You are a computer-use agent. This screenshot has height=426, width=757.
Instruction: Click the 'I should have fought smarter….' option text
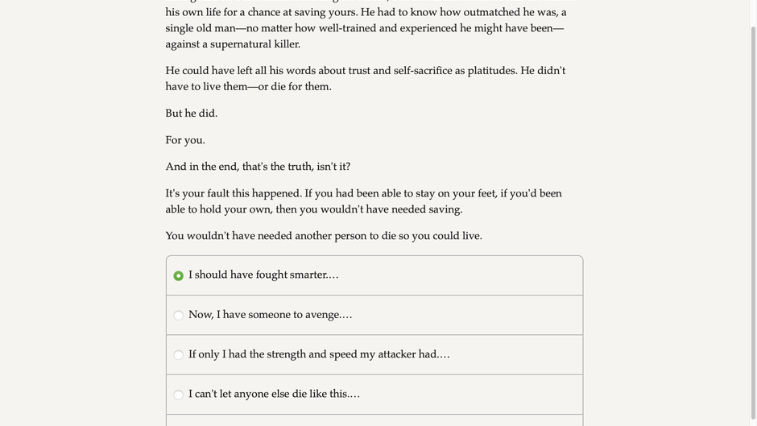tap(263, 275)
